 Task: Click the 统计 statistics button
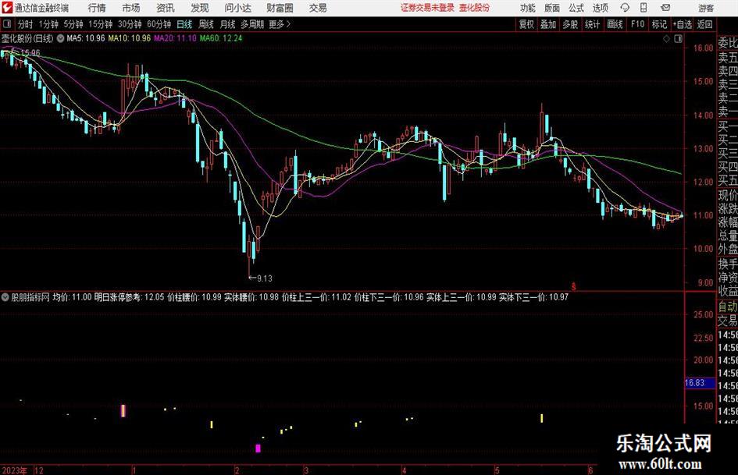592,24
